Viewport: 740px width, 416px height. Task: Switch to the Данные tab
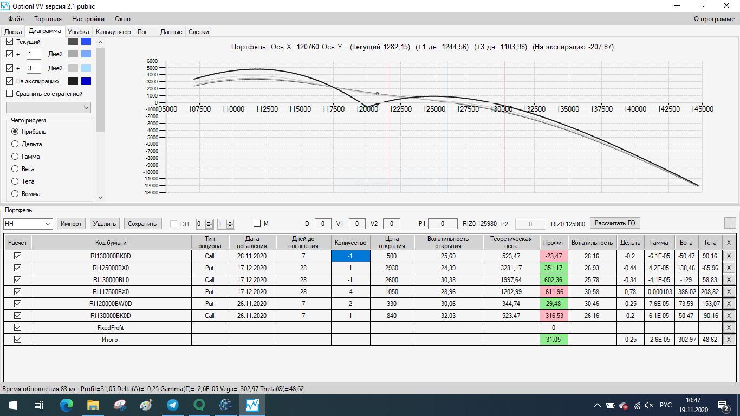(171, 32)
